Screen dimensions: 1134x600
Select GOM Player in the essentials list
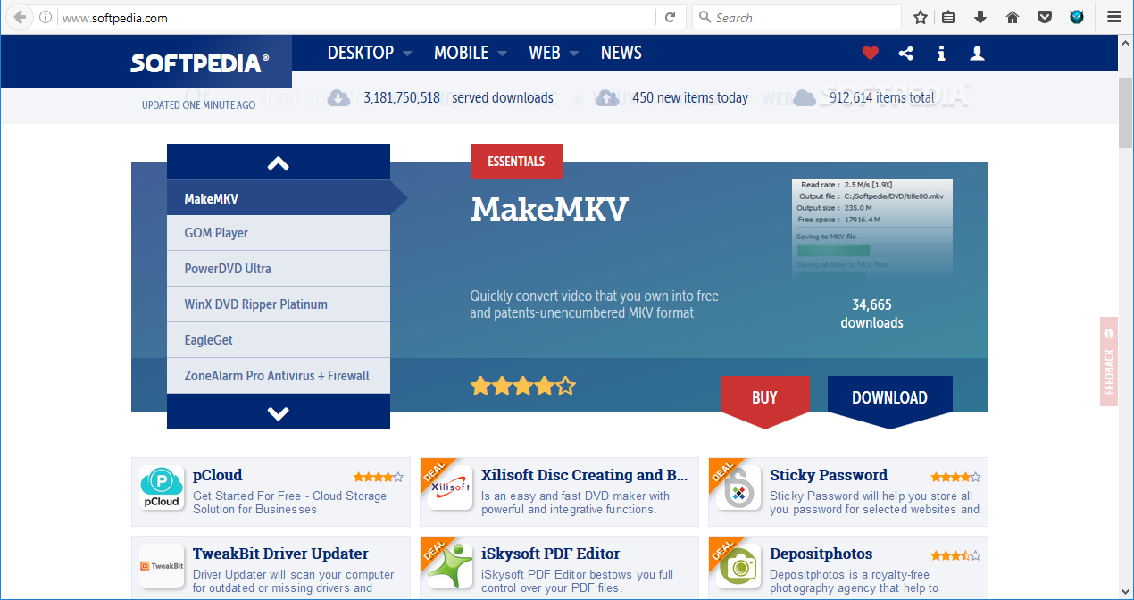279,233
